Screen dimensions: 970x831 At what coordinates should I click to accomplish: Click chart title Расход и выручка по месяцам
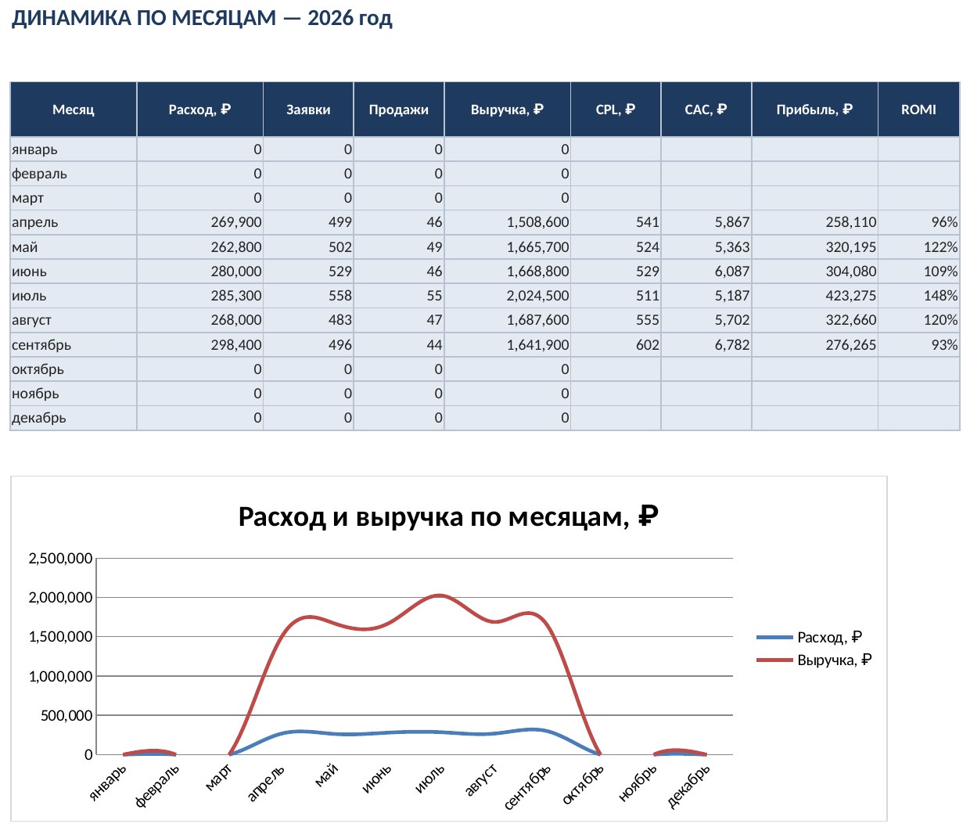(448, 516)
